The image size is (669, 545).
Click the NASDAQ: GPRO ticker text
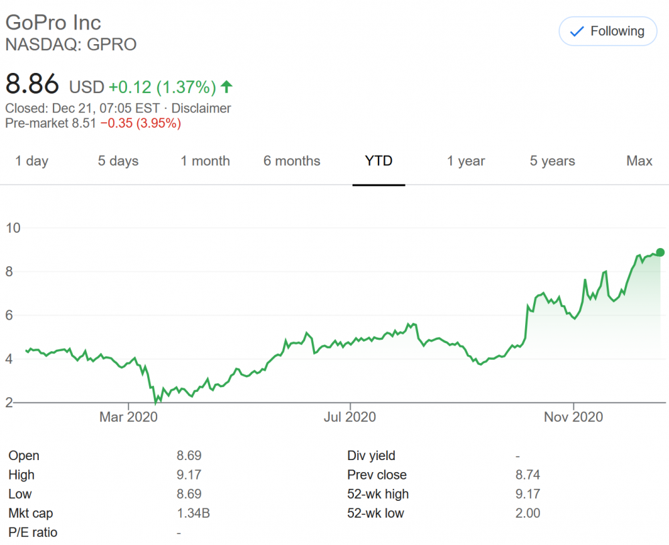pos(71,45)
